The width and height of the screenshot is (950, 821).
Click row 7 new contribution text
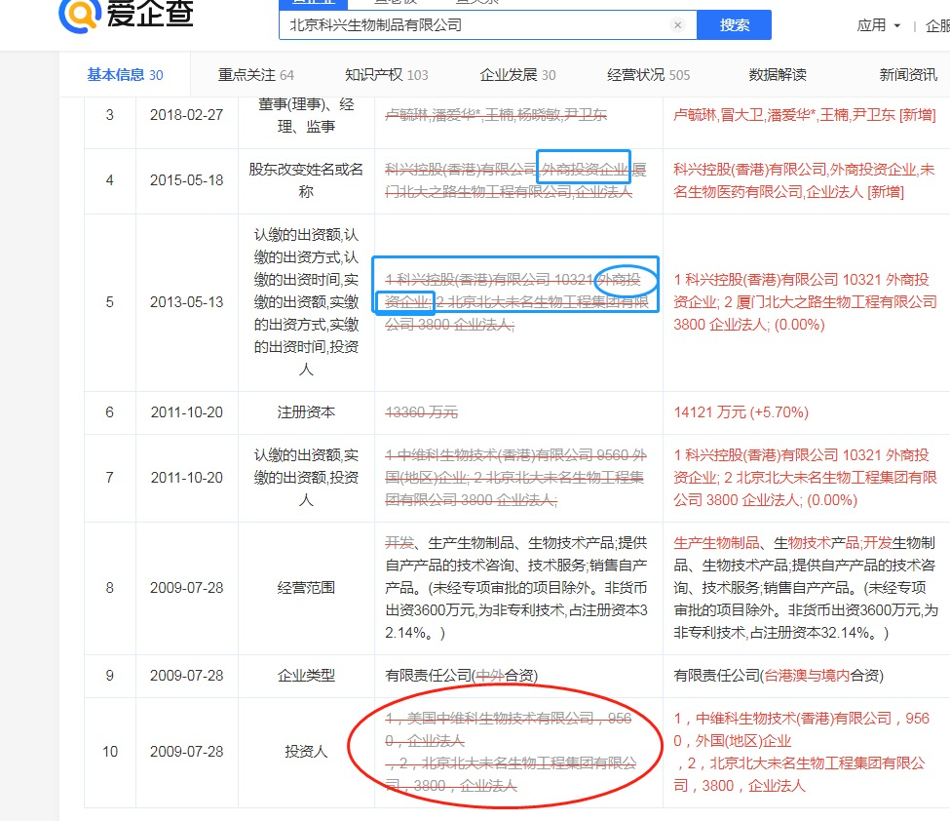point(805,477)
